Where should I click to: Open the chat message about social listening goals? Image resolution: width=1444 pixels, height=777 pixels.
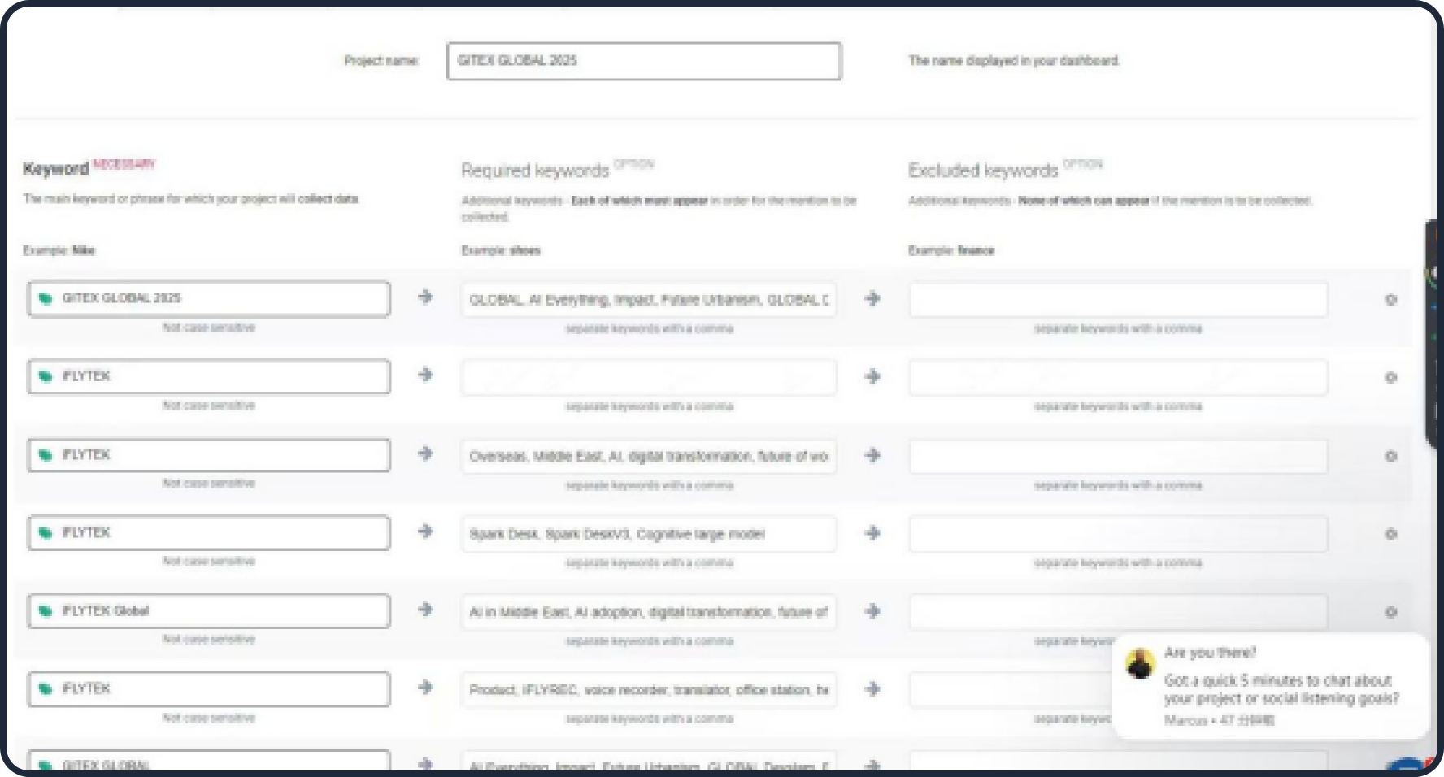click(x=1281, y=689)
